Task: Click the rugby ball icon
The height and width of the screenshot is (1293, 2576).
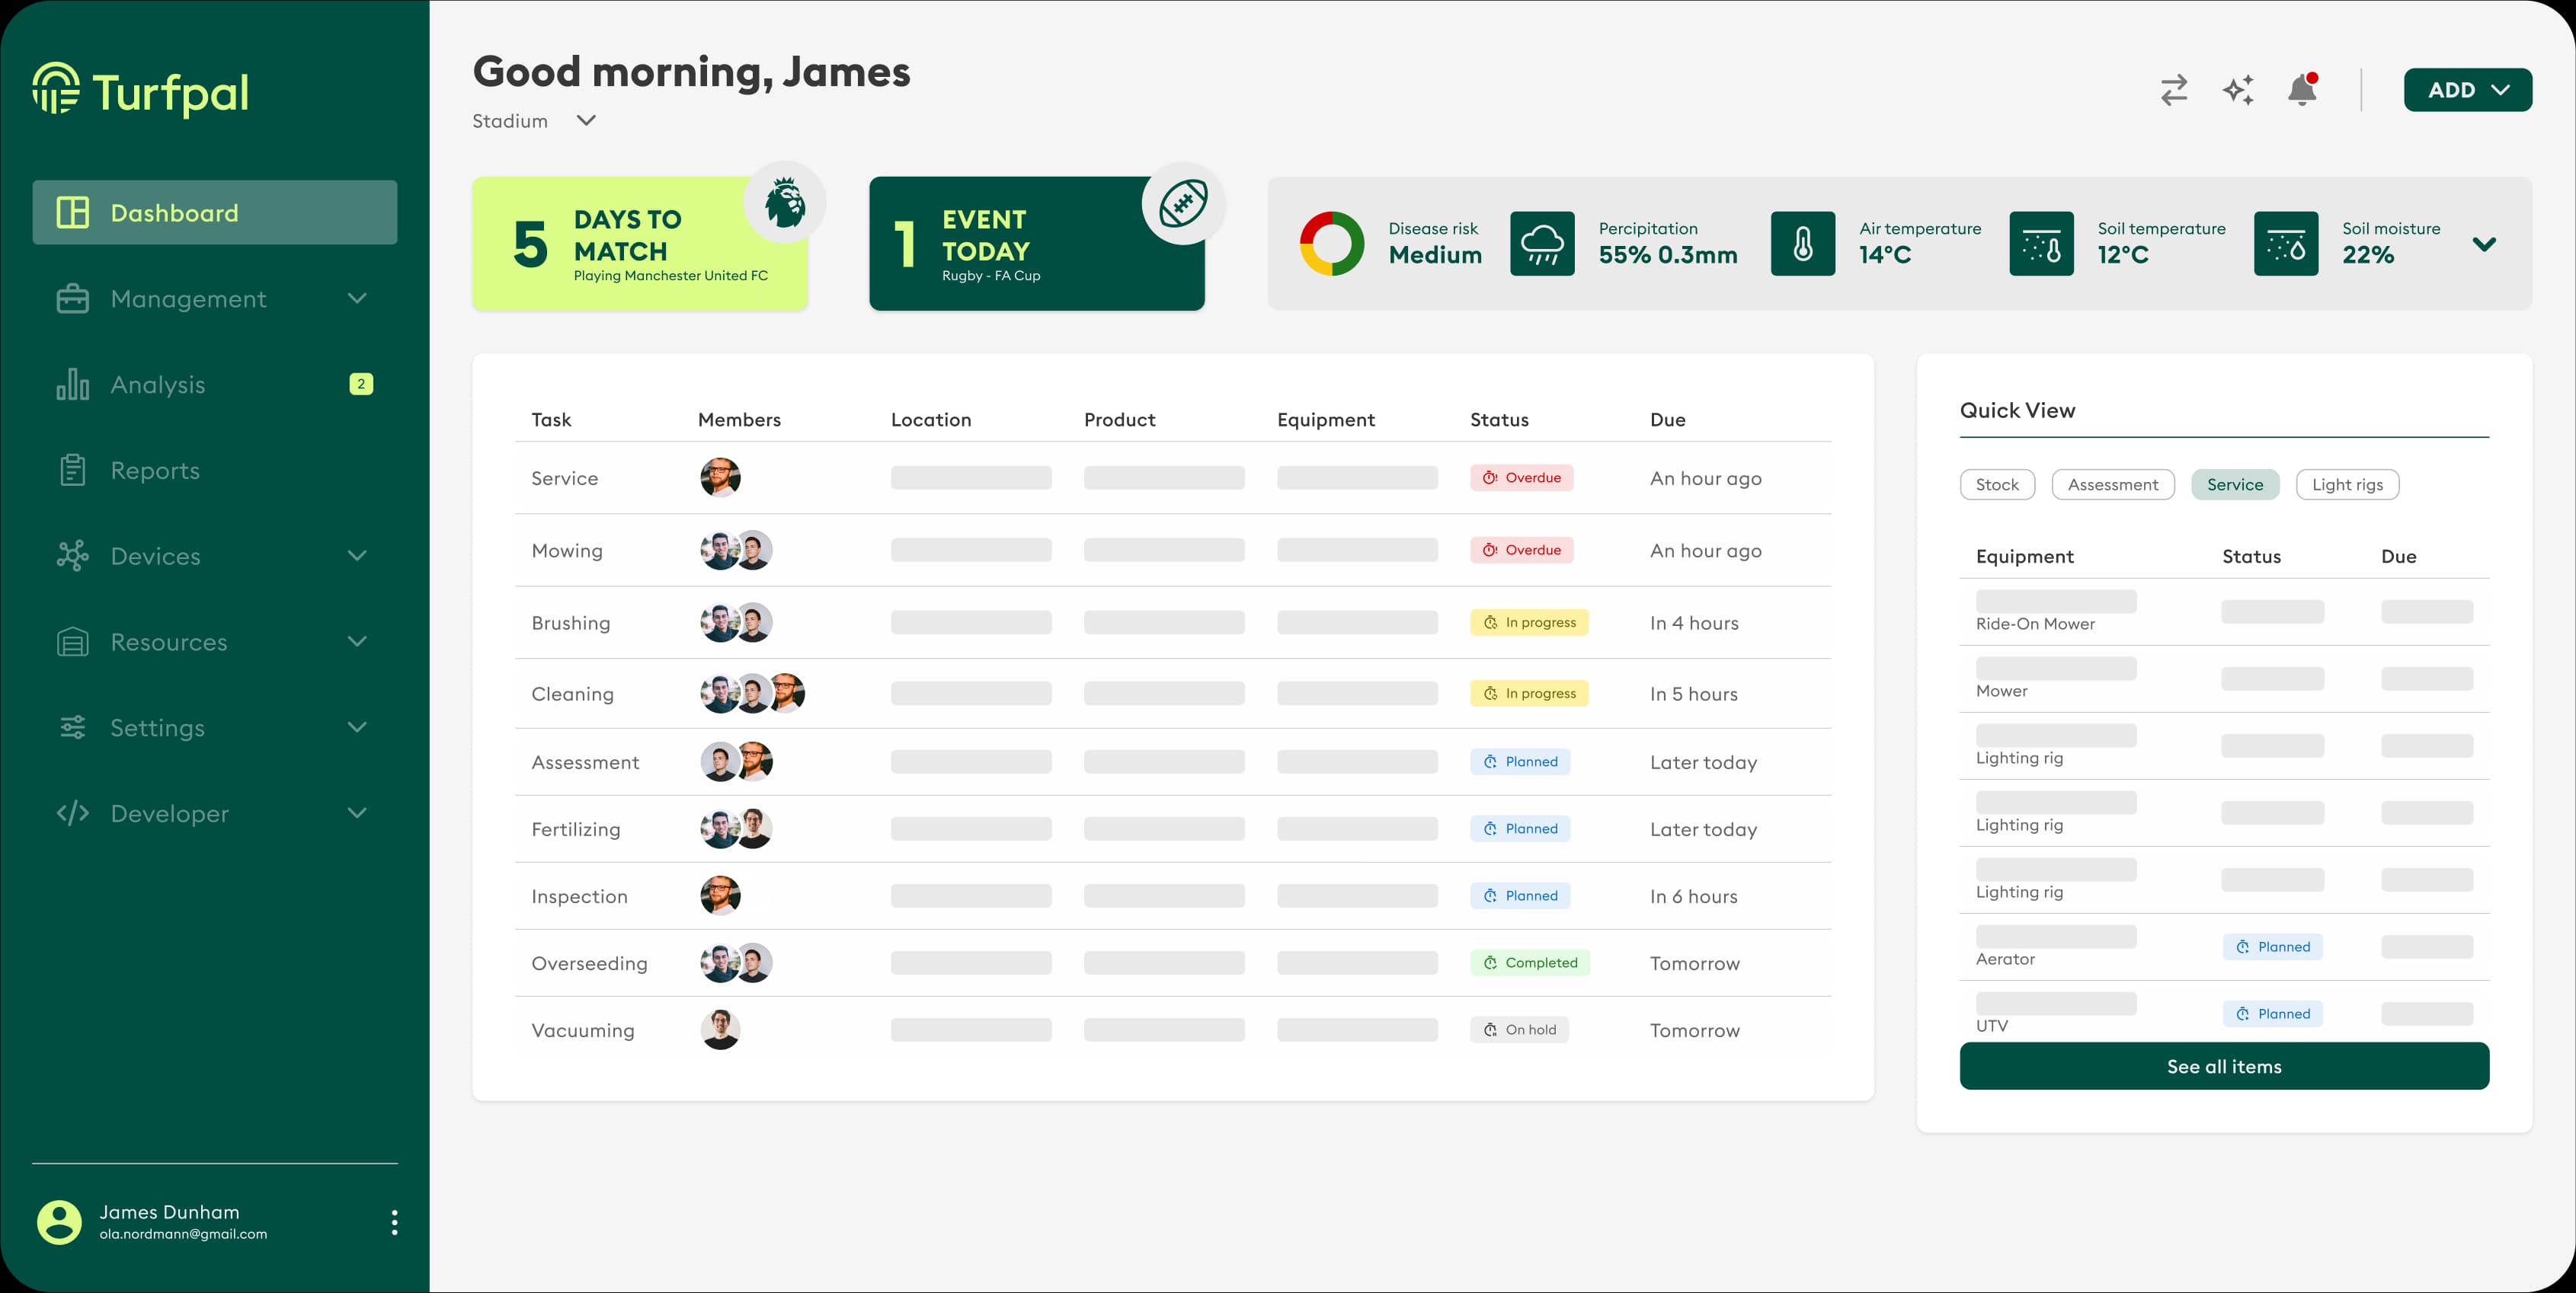Action: pyautogui.click(x=1183, y=203)
